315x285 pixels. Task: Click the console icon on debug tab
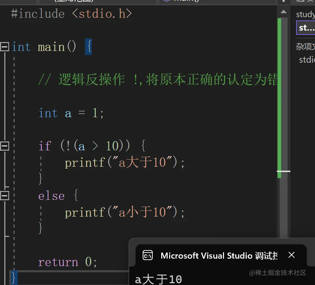pyautogui.click(x=148, y=255)
